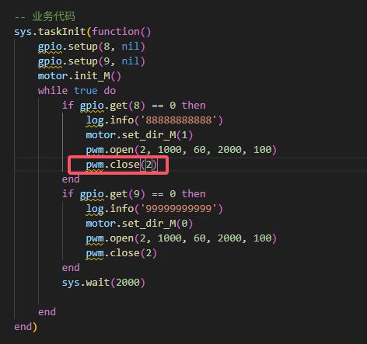Click the sys.wait(2000) statement
Viewport: 367px width, 344px height.
103,283
